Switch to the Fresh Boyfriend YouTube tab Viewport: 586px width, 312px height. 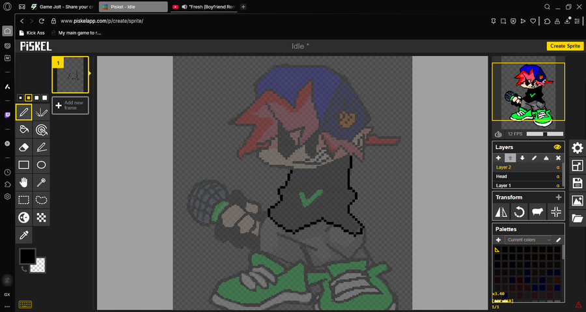[204, 7]
